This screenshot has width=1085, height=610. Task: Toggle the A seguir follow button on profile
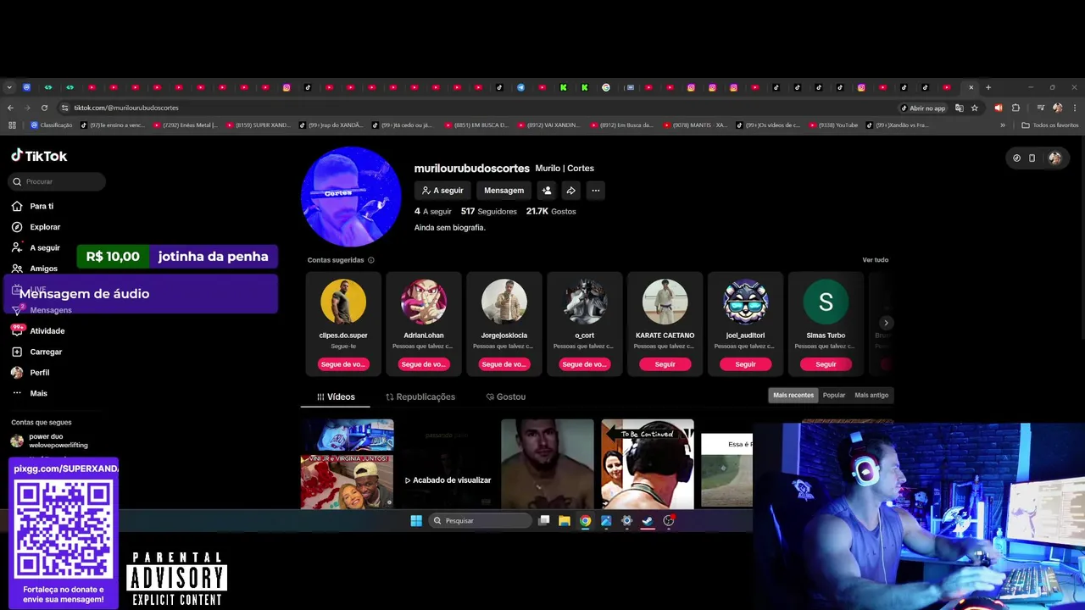(442, 191)
